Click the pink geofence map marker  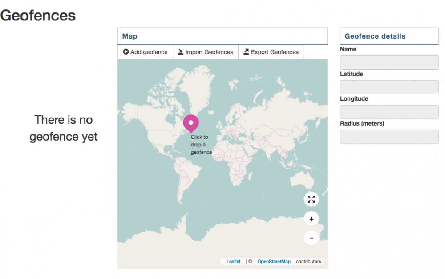click(191, 124)
